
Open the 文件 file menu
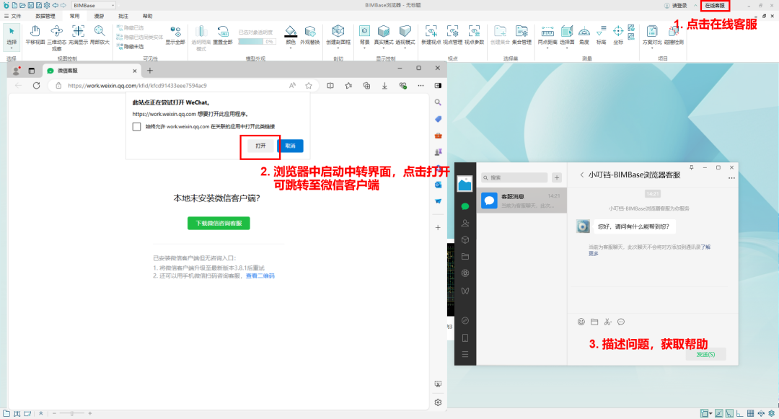click(x=13, y=16)
